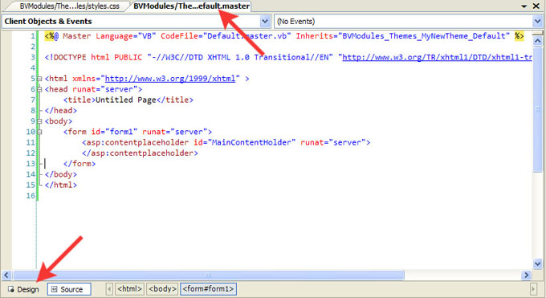The height and width of the screenshot is (298, 546).
Task: Select the <html> tag navigator button
Action: point(129,289)
